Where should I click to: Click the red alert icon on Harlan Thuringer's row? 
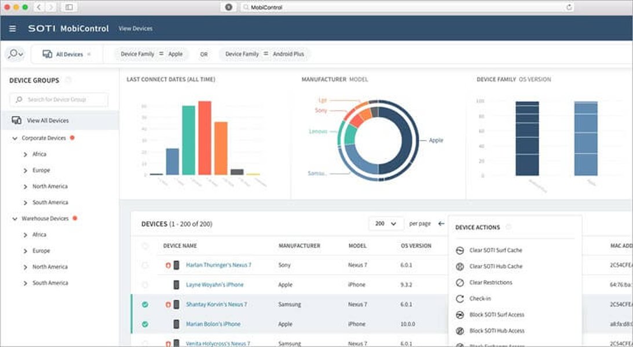[168, 265]
